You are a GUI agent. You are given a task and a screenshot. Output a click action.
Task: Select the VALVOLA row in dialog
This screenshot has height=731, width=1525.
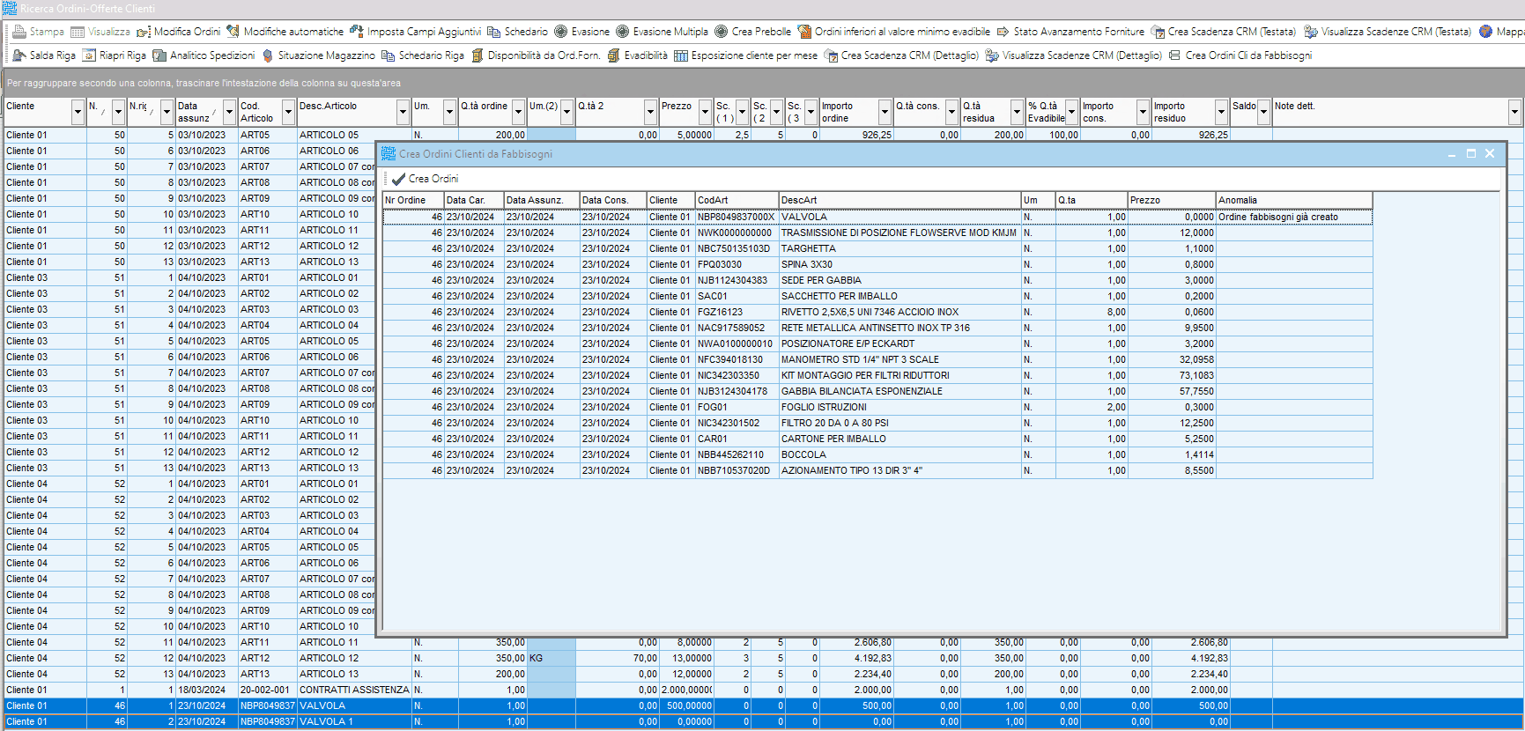pyautogui.click(x=877, y=217)
